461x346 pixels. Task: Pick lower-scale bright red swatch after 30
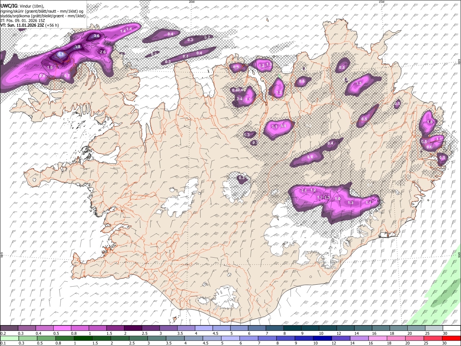(x=452, y=338)
